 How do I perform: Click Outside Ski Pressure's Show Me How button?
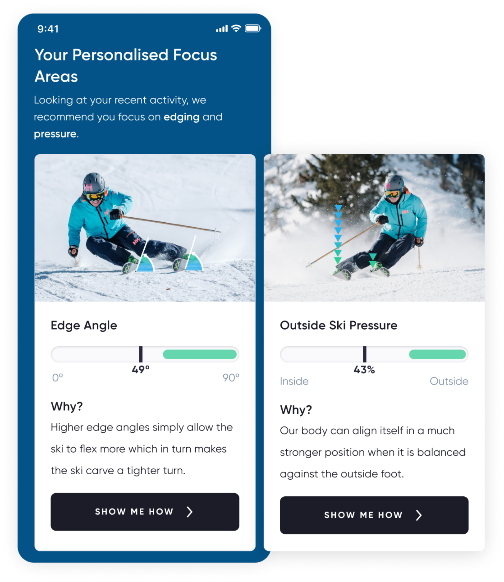coord(374,515)
